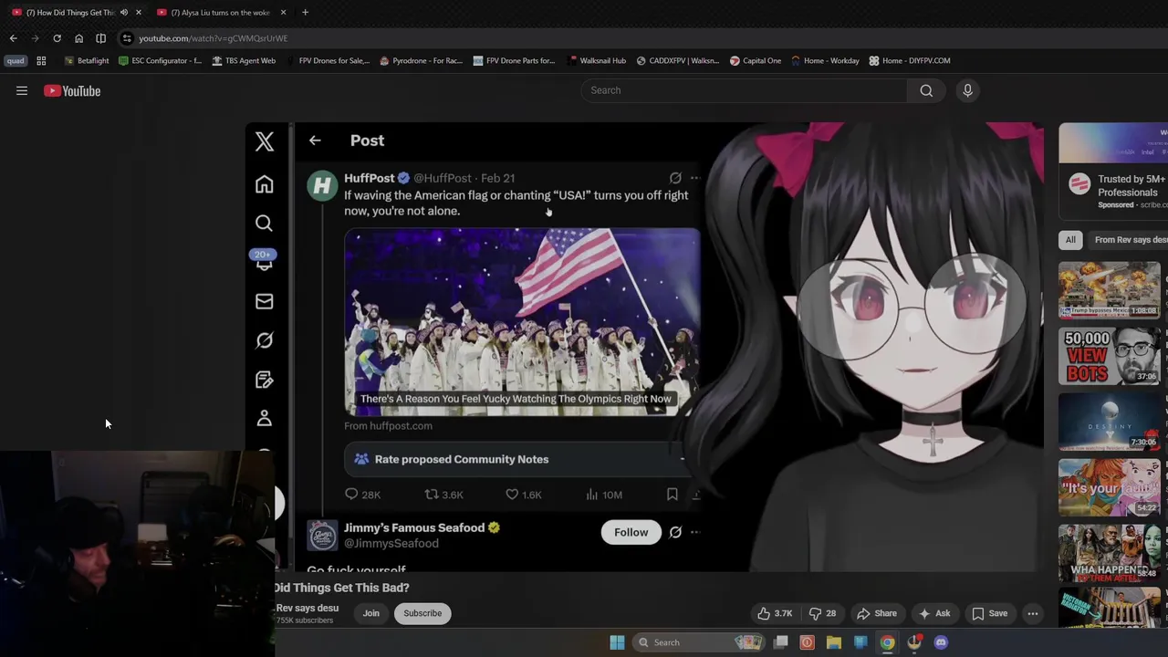The width and height of the screenshot is (1168, 657).
Task: Open a new browser tab
Action: click(x=305, y=12)
